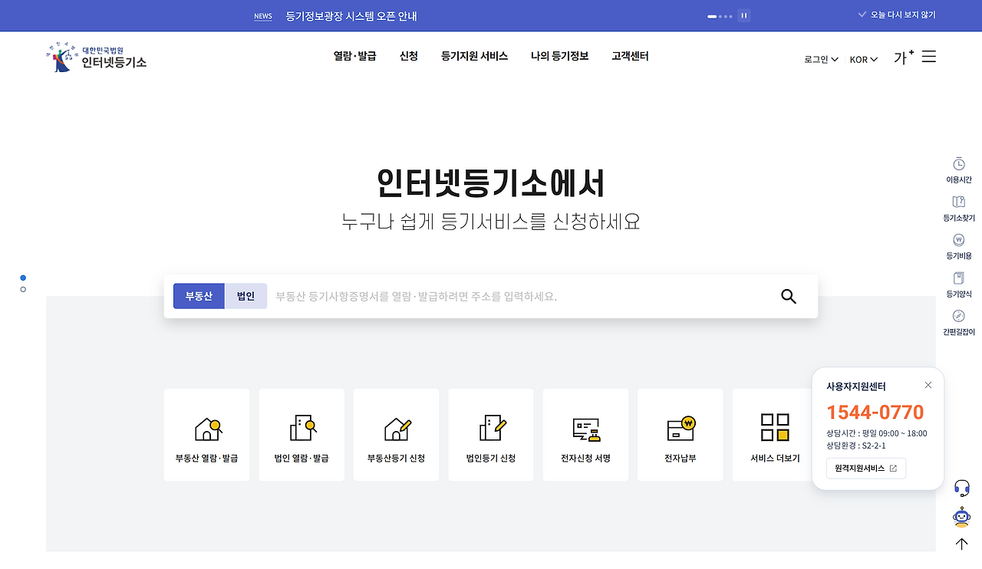Click the 원격지원서비스 button
Screen dimensions: 982x569
tap(865, 468)
